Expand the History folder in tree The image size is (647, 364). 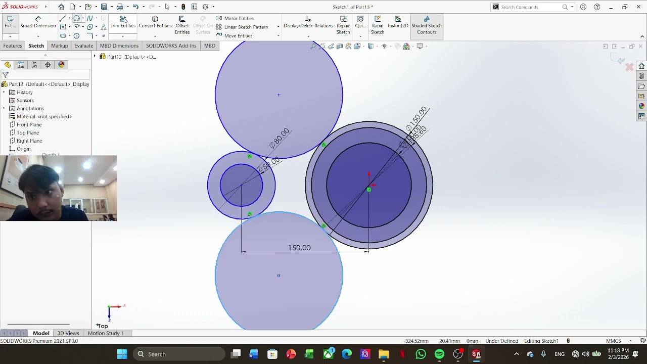click(4, 93)
